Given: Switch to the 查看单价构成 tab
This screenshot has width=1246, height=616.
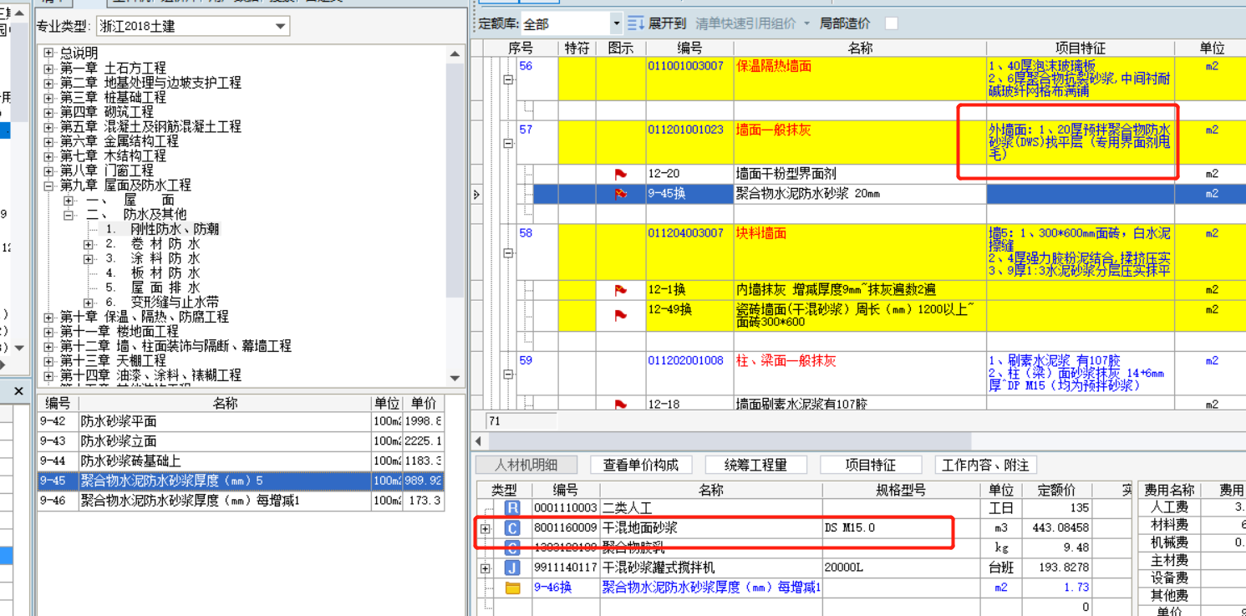Looking at the screenshot, I should click(x=641, y=465).
